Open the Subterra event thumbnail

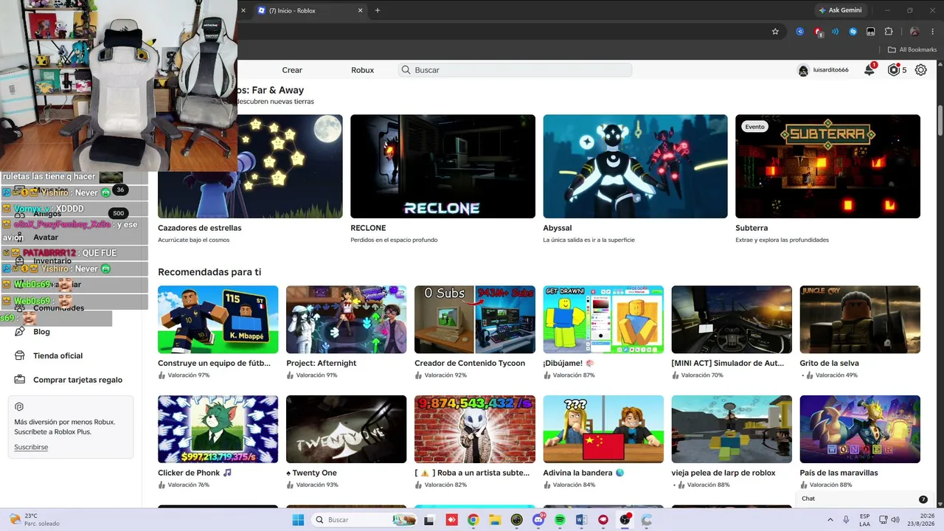coord(827,166)
